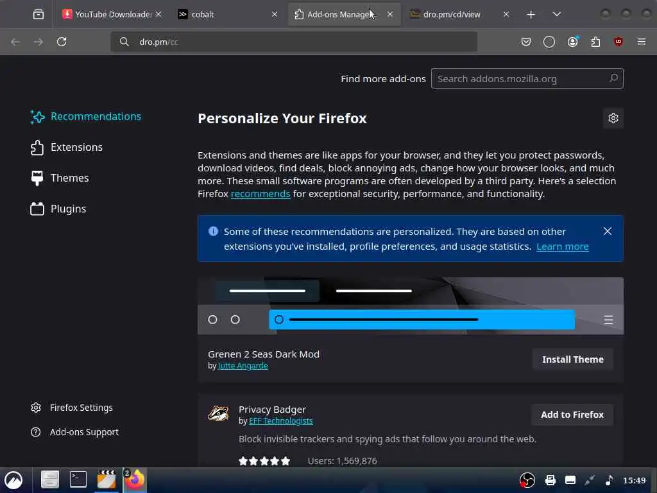The image size is (657, 493).
Task: Expand the list all tabs chevron
Action: click(556, 14)
